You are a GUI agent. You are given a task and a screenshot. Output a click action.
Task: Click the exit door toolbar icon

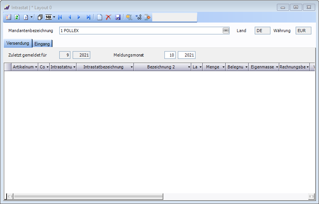click(x=148, y=17)
